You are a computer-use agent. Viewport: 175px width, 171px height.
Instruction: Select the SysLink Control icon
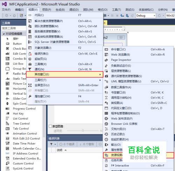(7, 168)
